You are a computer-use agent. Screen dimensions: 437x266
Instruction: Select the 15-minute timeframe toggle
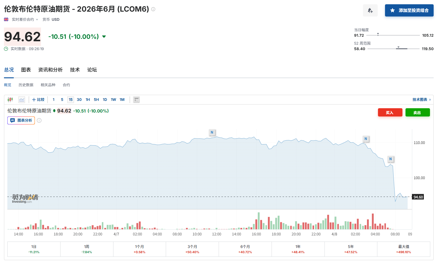pyautogui.click(x=71, y=99)
